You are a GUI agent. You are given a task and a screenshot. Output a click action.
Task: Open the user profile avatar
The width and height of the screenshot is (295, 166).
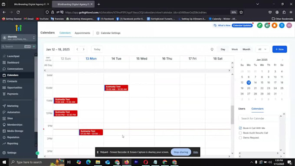point(289,26)
